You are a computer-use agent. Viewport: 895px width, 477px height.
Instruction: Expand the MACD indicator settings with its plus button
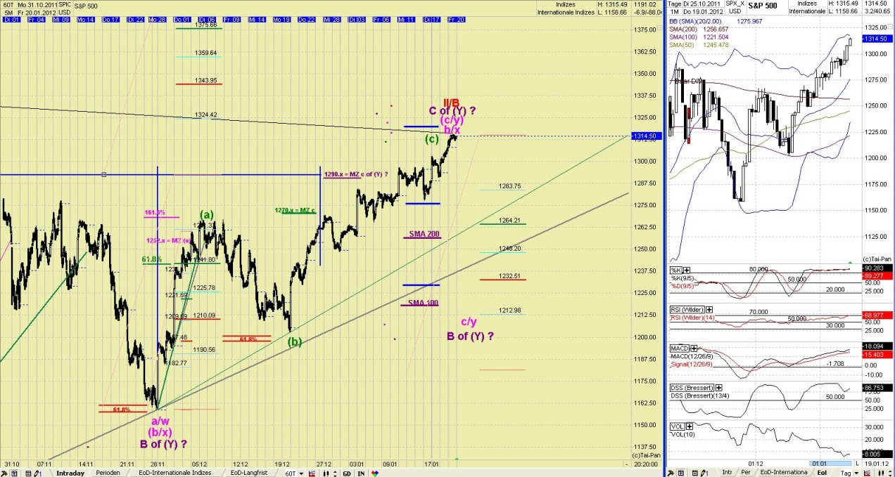pos(692,348)
